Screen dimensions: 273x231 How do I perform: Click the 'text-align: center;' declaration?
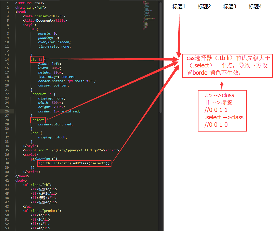(56, 77)
